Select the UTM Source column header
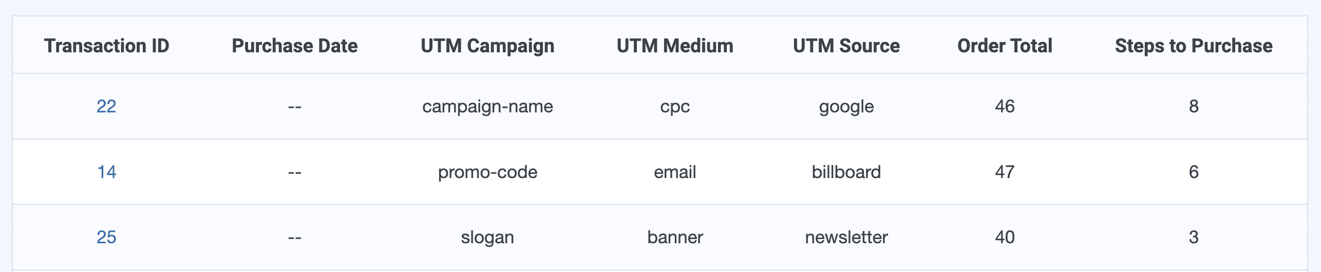Viewport: 1321px width, 272px height. point(846,46)
